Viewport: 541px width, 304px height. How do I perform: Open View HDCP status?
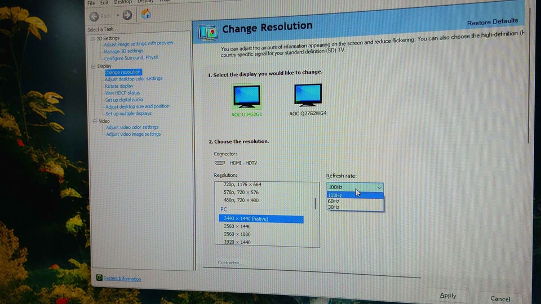(x=123, y=93)
